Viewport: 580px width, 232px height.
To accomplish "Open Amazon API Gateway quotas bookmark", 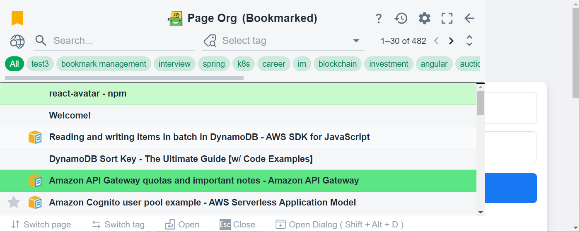I will [238, 181].
